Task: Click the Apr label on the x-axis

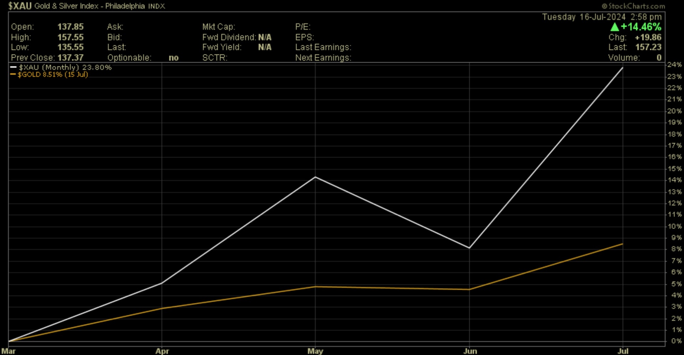Action: pos(162,351)
